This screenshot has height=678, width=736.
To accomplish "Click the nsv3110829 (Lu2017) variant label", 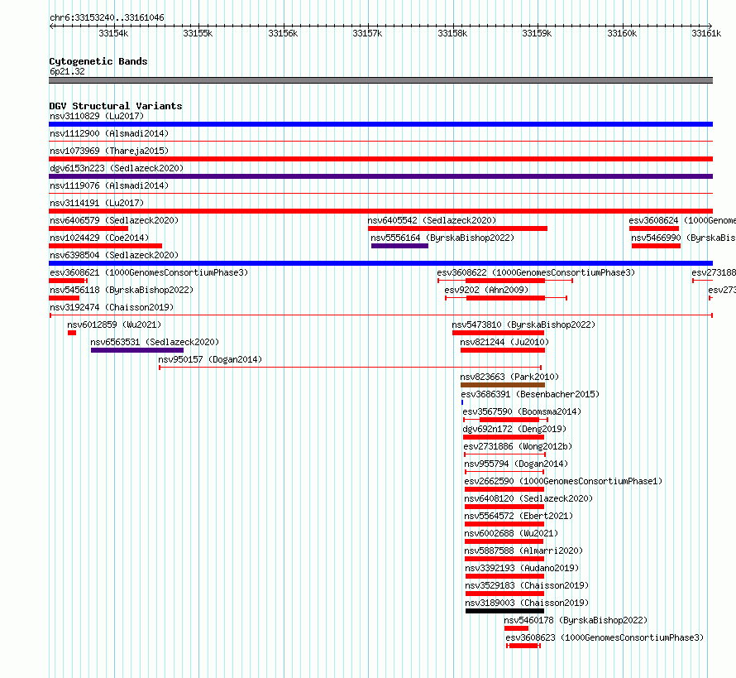I will click(x=97, y=116).
